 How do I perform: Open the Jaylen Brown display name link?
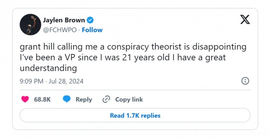click(64, 20)
